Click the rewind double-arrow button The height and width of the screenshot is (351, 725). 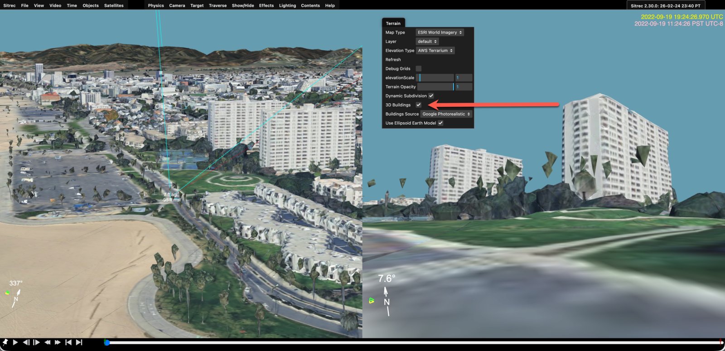47,342
